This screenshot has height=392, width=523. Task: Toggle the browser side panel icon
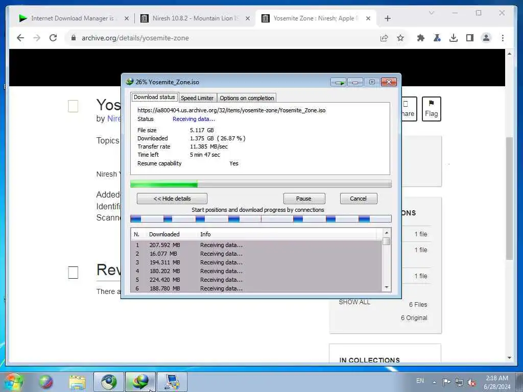tap(470, 38)
